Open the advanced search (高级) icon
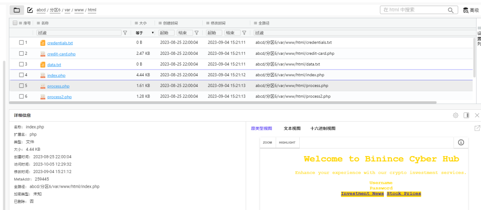 [466, 10]
